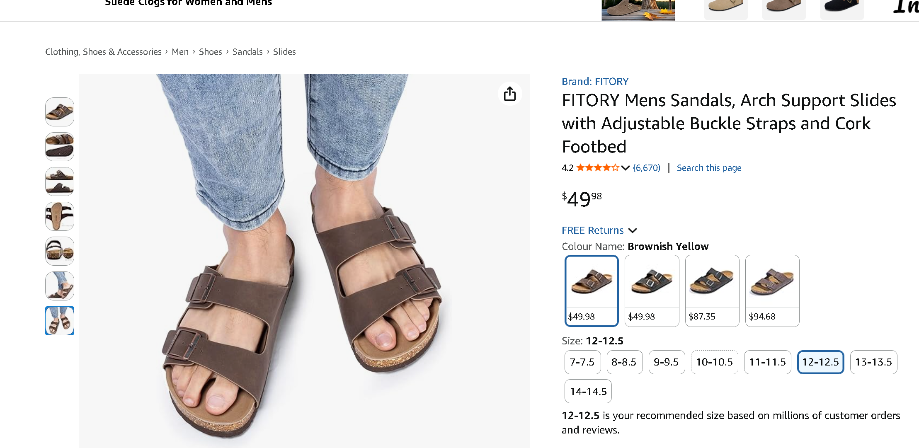Navigate to the Men breadcrumb
919x448 pixels.
click(x=180, y=52)
